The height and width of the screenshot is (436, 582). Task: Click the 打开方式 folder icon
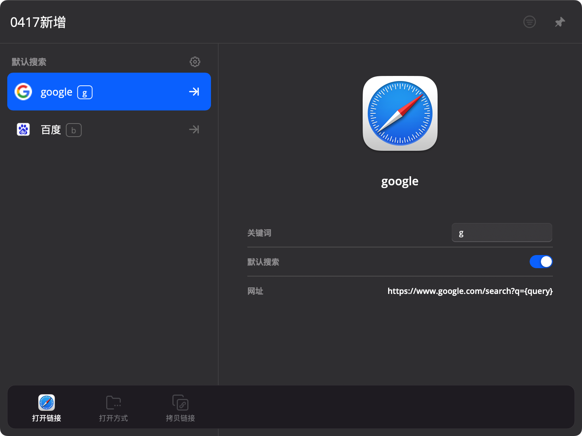(x=113, y=403)
